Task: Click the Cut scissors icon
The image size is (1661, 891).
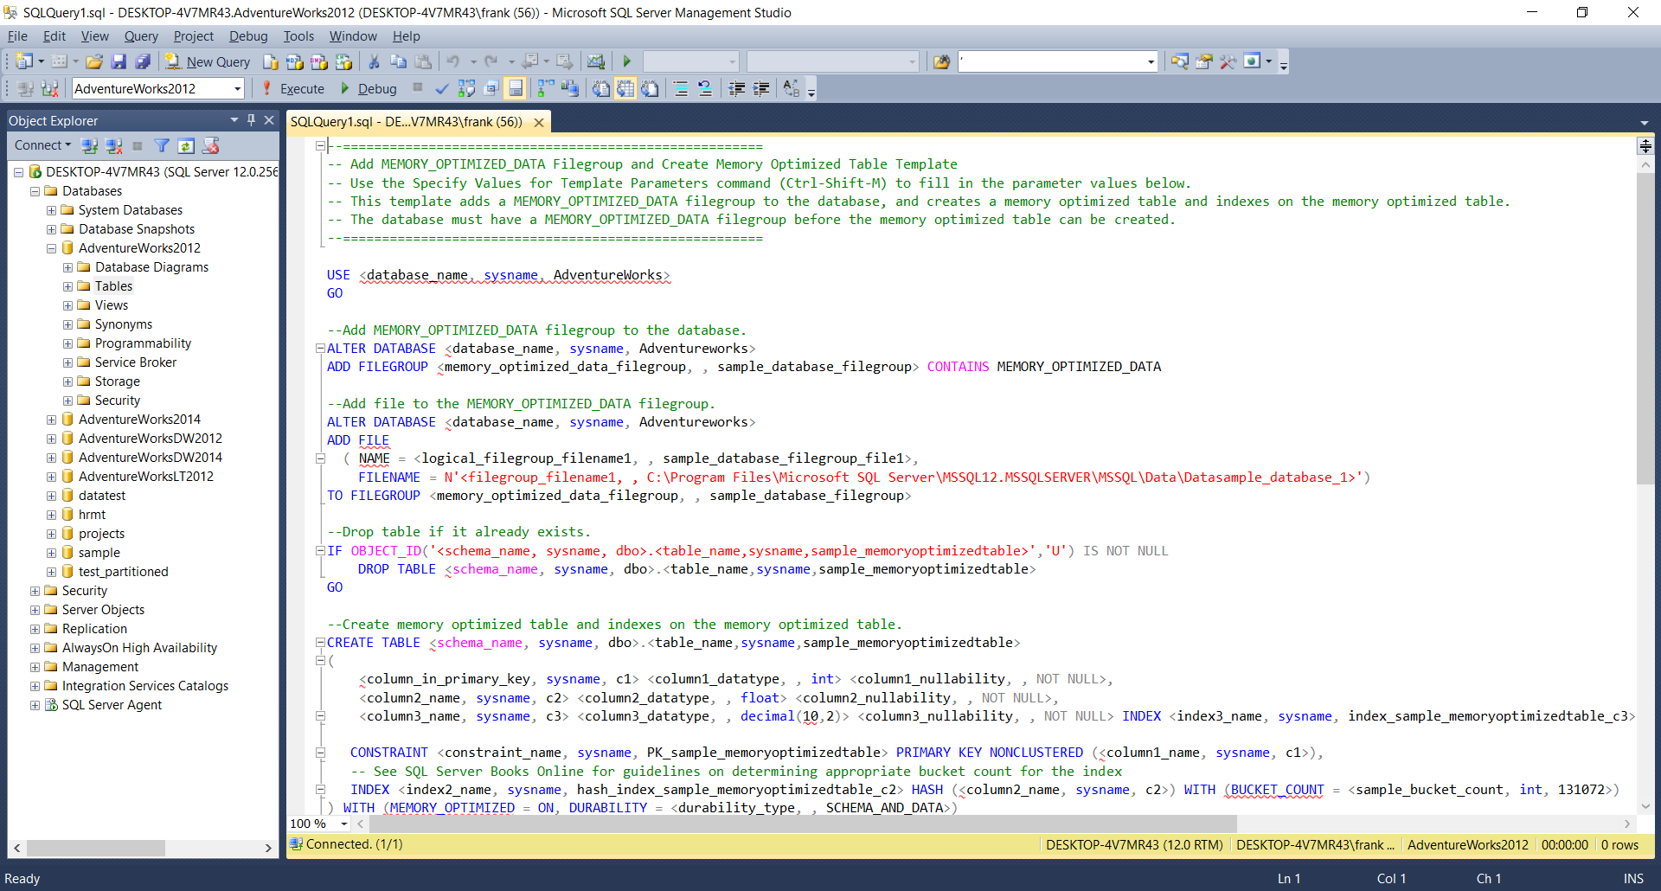Action: [374, 61]
